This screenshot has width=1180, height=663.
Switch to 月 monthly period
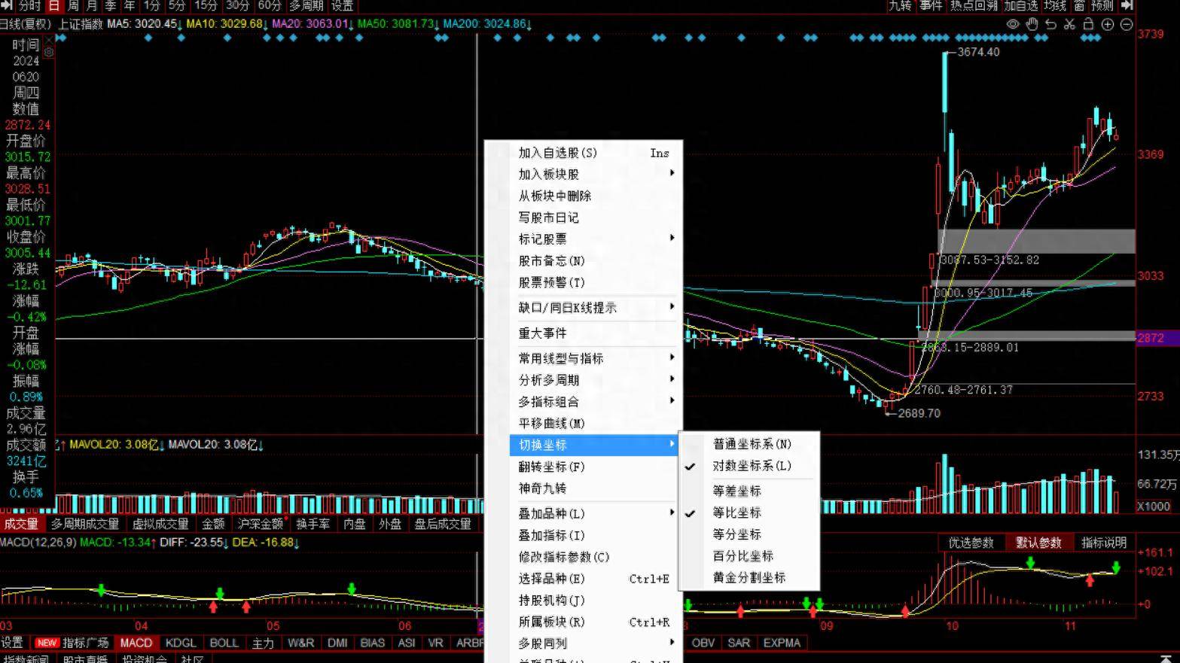point(92,5)
